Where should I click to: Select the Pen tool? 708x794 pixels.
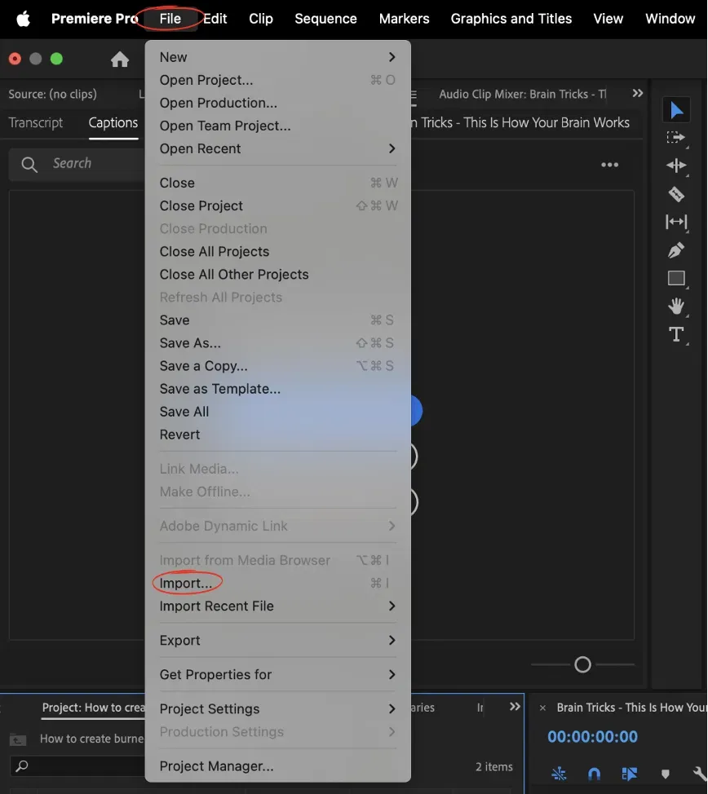[x=676, y=249]
